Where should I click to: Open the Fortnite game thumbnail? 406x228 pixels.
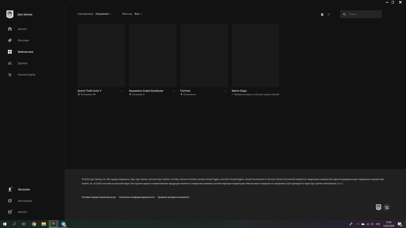point(204,55)
